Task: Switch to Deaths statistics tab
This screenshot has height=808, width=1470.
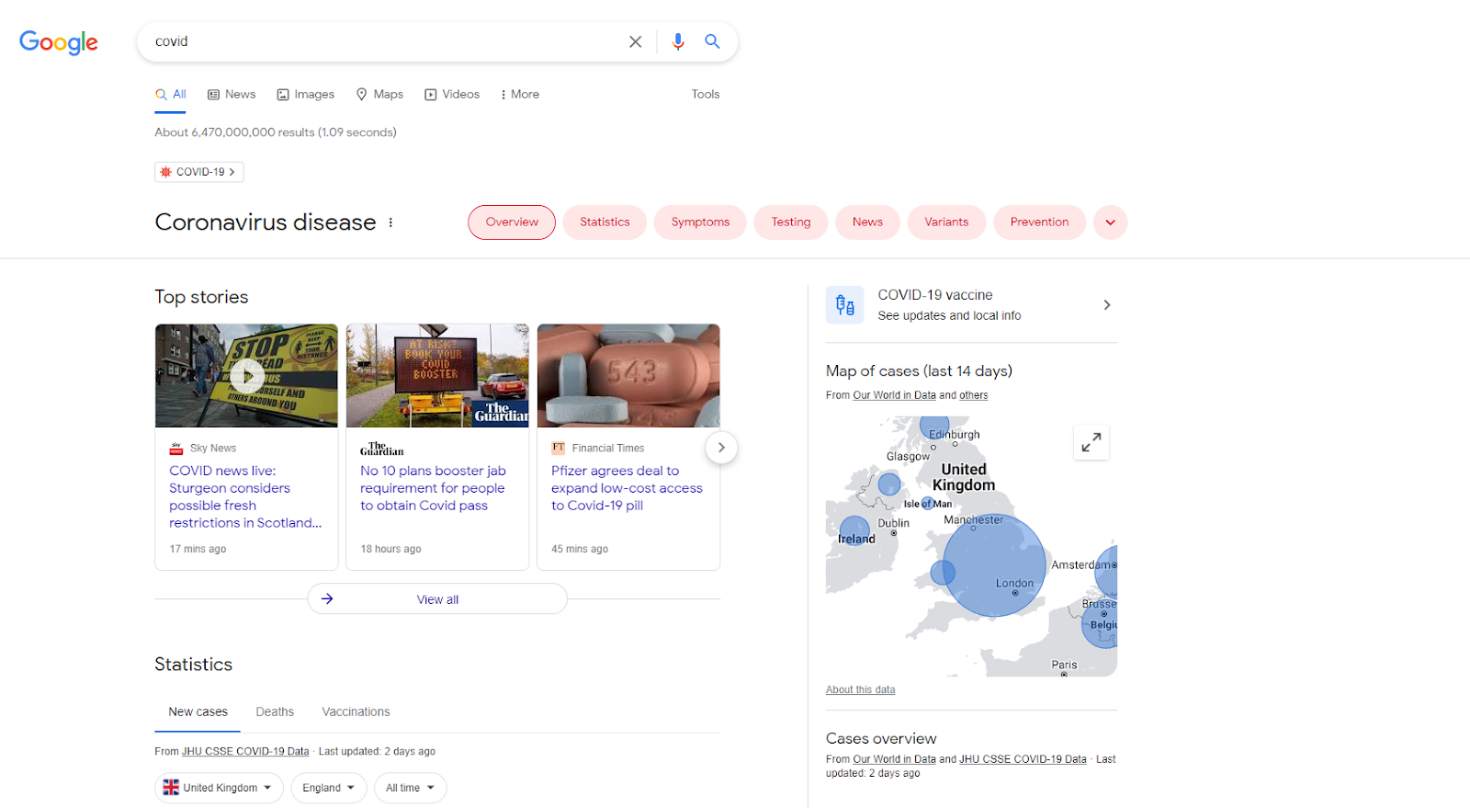Action: click(x=275, y=712)
